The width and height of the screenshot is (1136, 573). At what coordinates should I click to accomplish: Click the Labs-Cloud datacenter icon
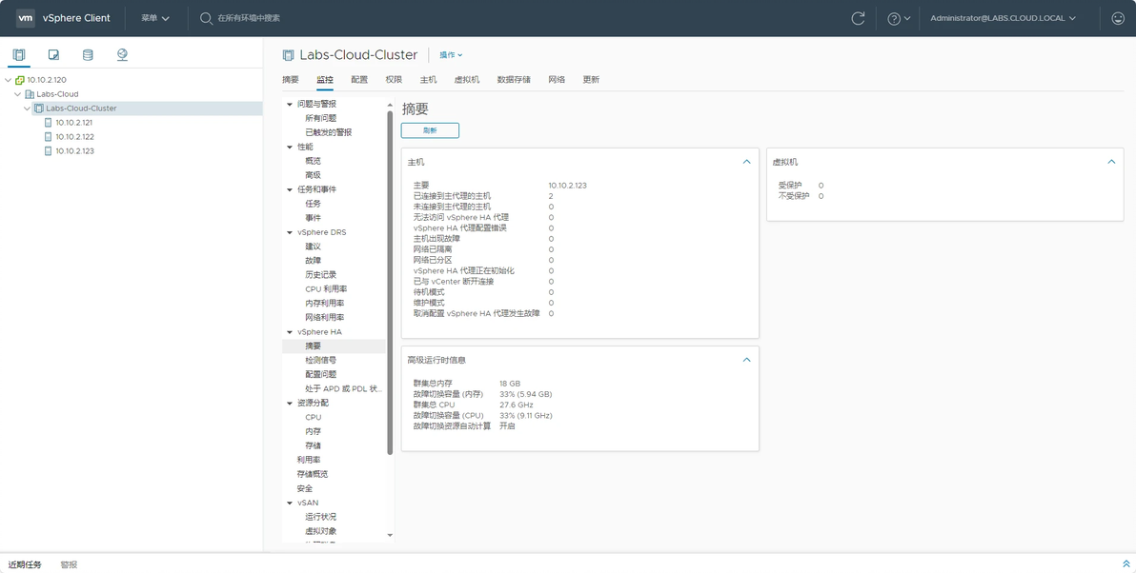pyautogui.click(x=30, y=94)
